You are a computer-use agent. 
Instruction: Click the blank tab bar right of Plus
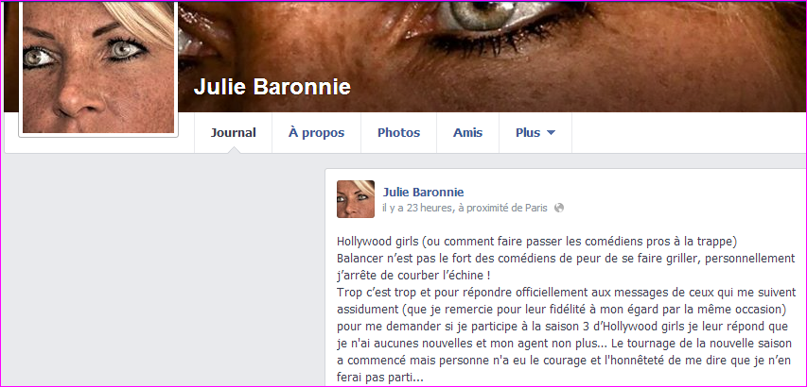tap(689, 132)
